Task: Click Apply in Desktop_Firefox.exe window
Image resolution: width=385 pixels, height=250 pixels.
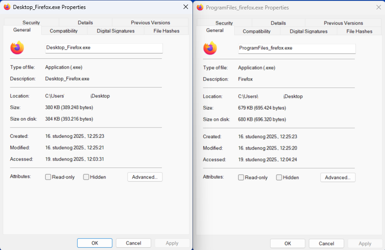Action: [172, 243]
